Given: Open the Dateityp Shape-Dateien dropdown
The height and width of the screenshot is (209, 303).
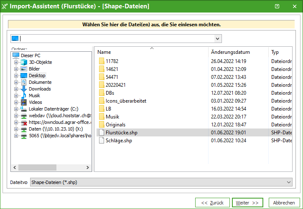Looking at the screenshot, I should pyautogui.click(x=289, y=182).
